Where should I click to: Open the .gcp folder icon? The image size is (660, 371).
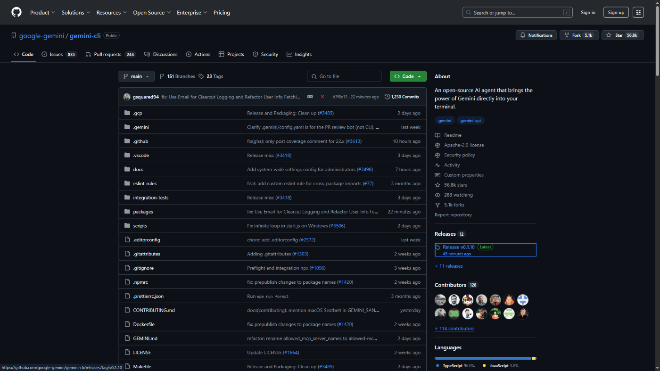(127, 113)
